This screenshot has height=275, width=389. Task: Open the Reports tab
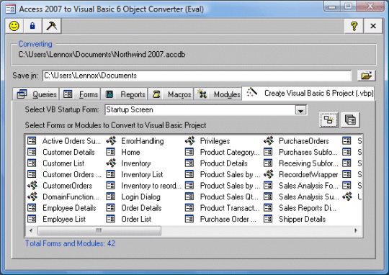point(124,94)
